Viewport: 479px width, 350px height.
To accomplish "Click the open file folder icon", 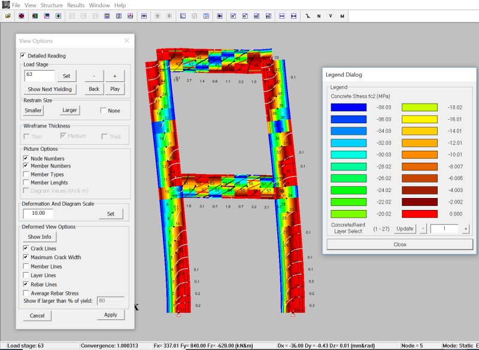I will click(x=8, y=16).
